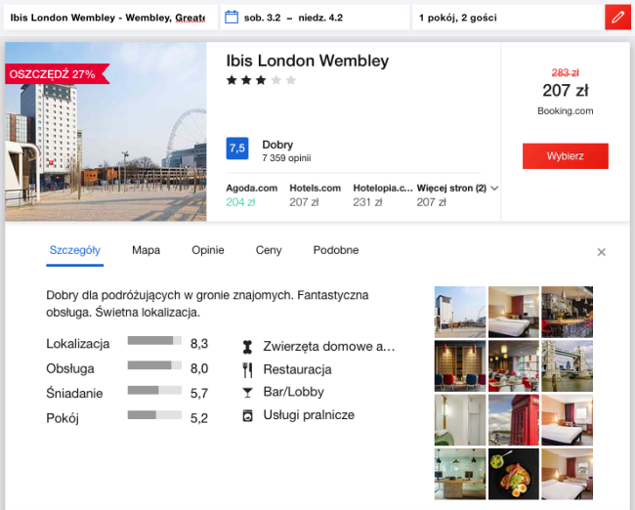Screen dimensions: 635x510
Task: Open the Tower Bridge photo thumbnail
Action: pos(567,365)
